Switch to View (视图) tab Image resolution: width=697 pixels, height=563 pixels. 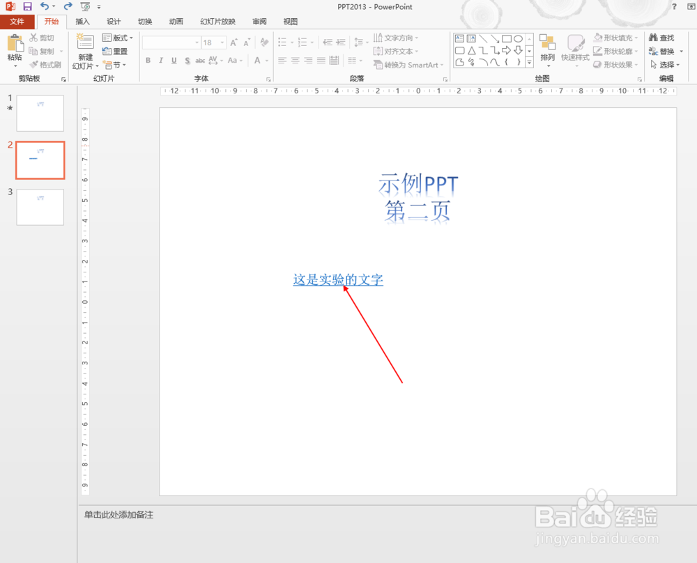[x=290, y=22]
